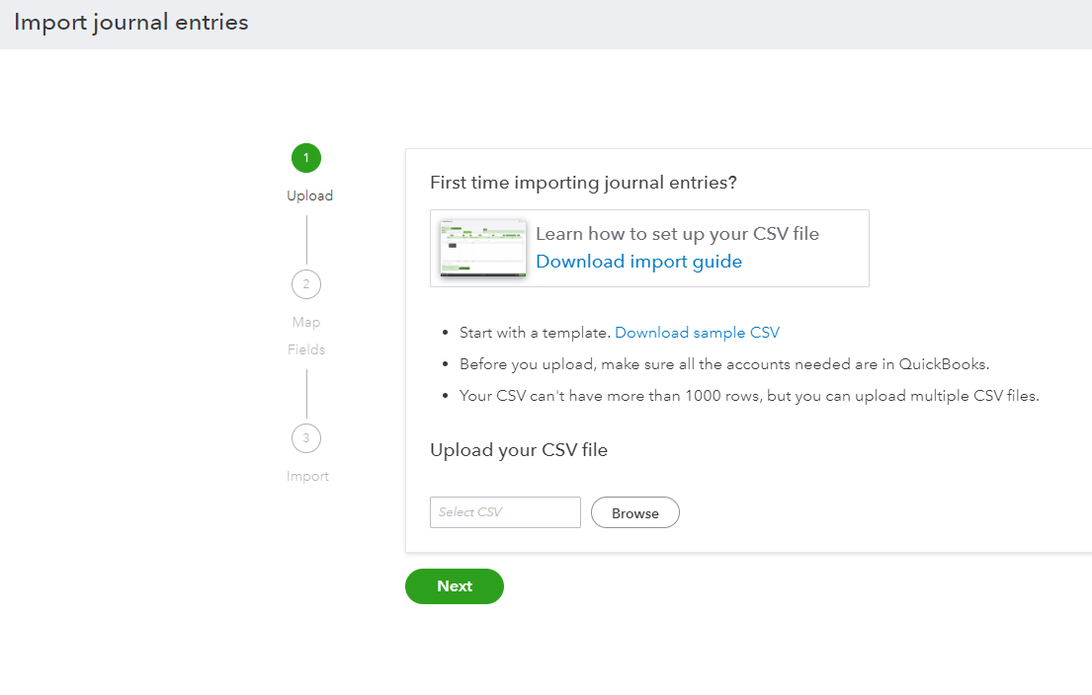
Task: Download the sample CSV template
Action: (697, 333)
